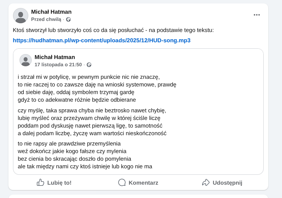Viewport: 282px width, 198px height.
Task: Click the first stanza of the shared post
Action: click(97, 88)
